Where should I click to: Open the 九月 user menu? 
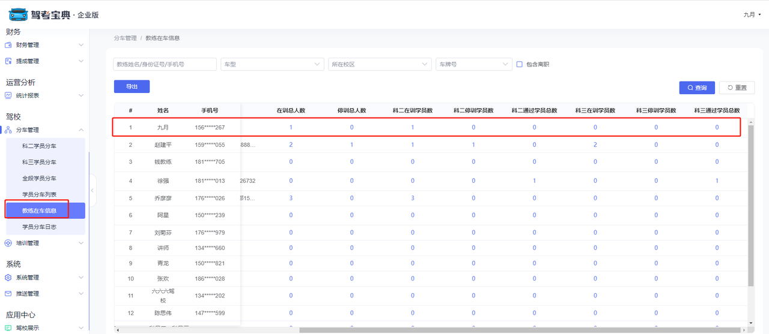coord(751,14)
